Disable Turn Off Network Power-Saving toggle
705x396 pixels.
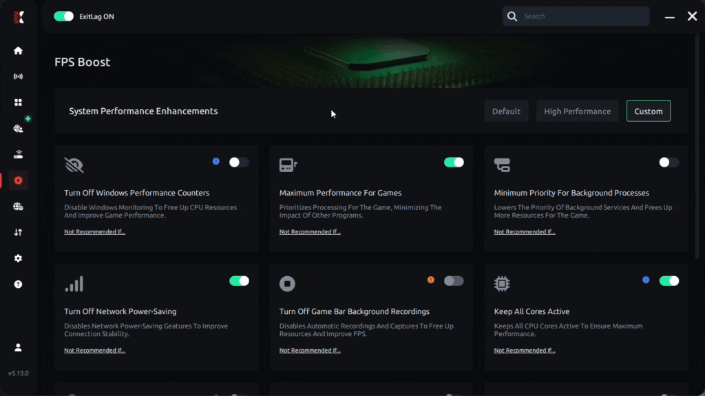239,281
